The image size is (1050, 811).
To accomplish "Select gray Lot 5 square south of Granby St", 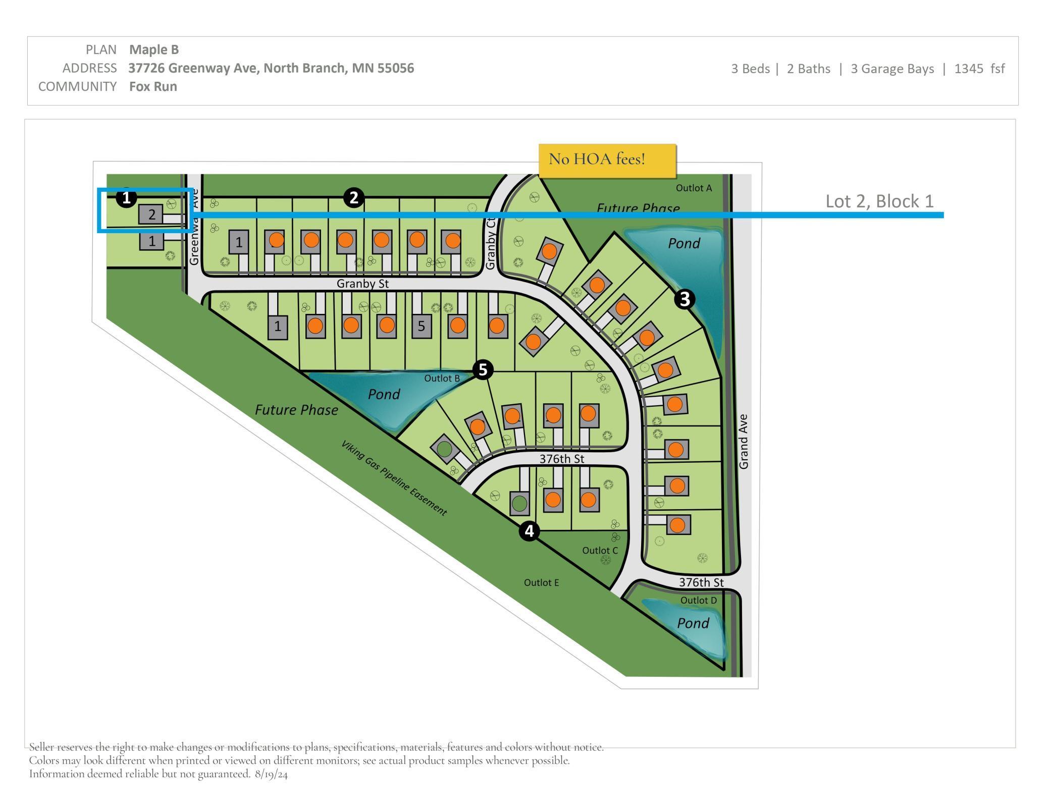I will click(421, 327).
